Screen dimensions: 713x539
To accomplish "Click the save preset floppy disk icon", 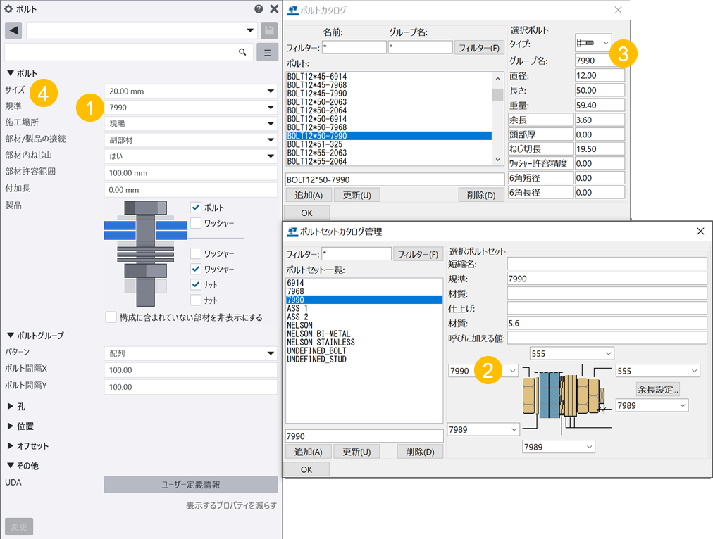I will tap(268, 30).
